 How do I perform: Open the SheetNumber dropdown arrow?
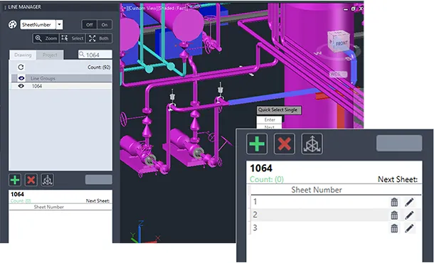pos(59,25)
